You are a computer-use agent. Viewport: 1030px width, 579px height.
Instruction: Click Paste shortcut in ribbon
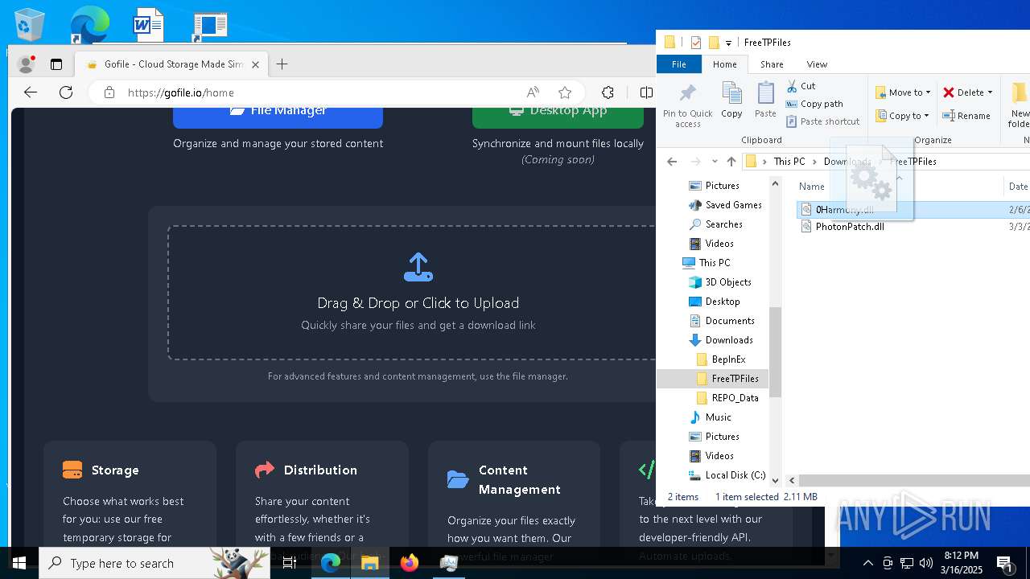(x=822, y=121)
